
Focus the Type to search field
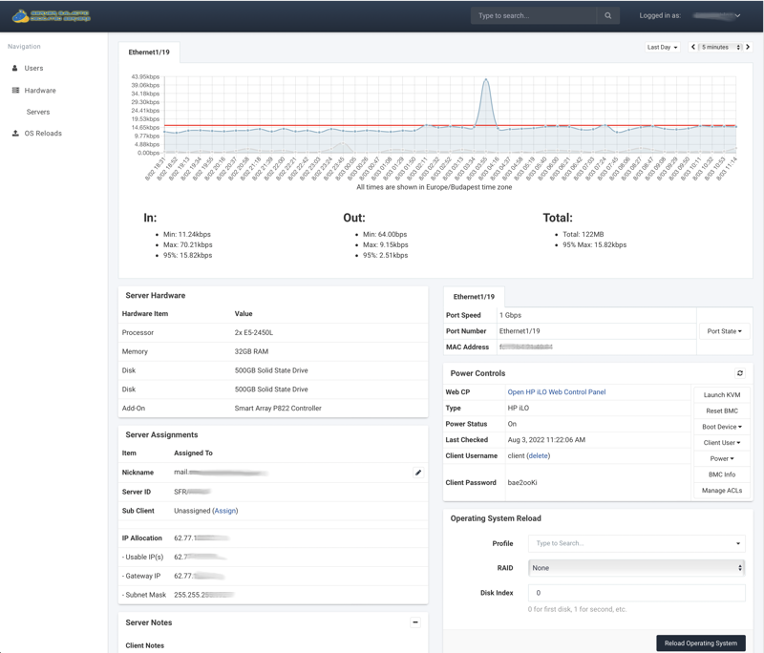coord(534,15)
